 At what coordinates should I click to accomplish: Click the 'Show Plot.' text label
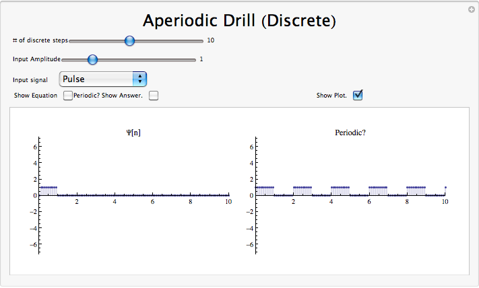(331, 96)
